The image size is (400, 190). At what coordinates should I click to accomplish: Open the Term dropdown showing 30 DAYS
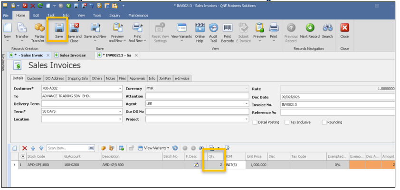click(x=120, y=112)
